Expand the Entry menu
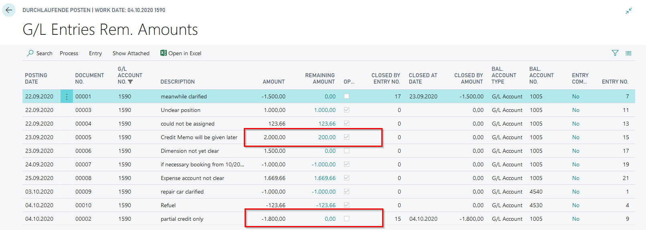This screenshot has width=646, height=230. pyautogui.click(x=95, y=53)
